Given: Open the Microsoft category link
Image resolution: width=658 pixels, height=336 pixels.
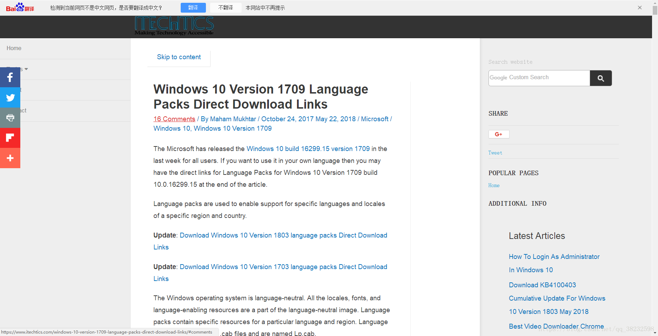Looking at the screenshot, I should [375, 119].
